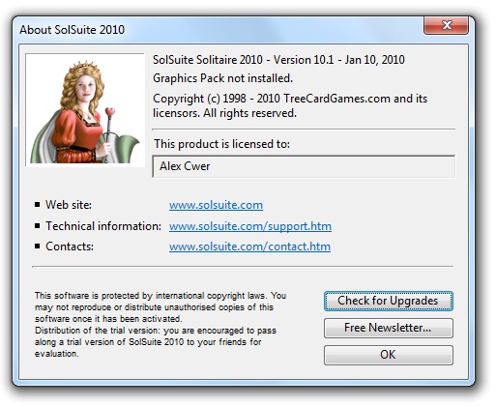Click the Copyright TreeCardGames.com text

click(x=290, y=105)
